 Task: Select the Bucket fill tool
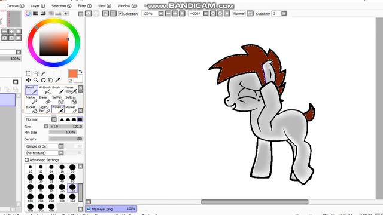pos(32,109)
